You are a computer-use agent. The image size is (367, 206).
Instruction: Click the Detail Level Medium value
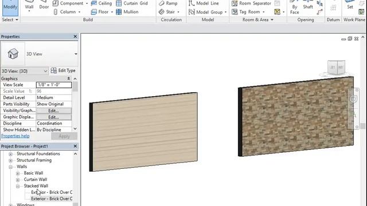tap(54, 98)
